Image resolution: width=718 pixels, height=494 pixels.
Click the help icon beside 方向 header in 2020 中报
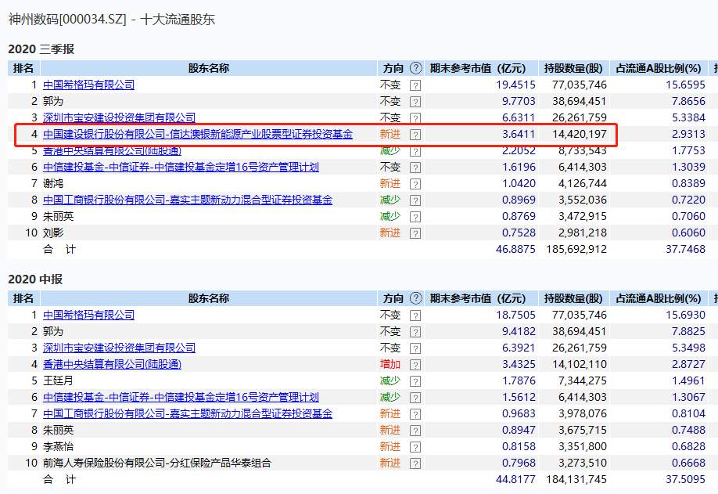coord(415,298)
